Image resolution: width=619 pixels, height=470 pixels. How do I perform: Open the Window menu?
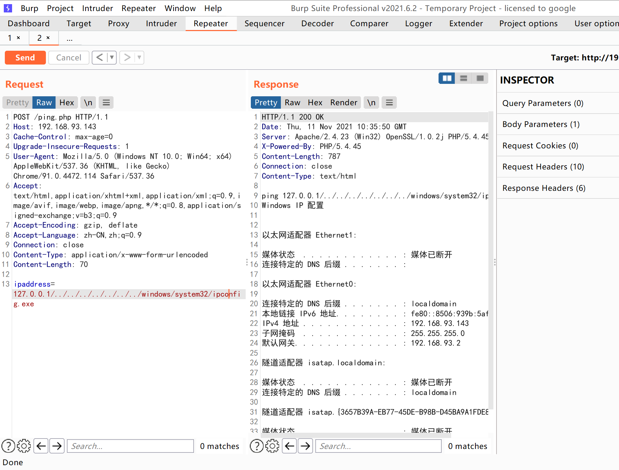[x=180, y=8]
